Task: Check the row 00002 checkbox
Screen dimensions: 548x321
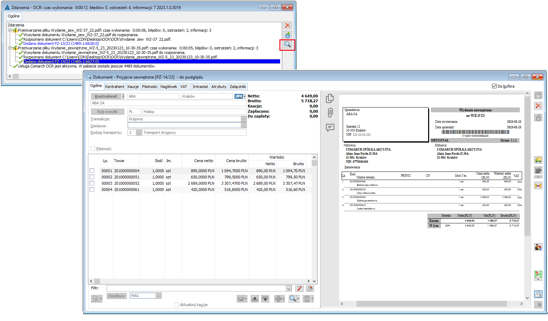Action: 92,177
